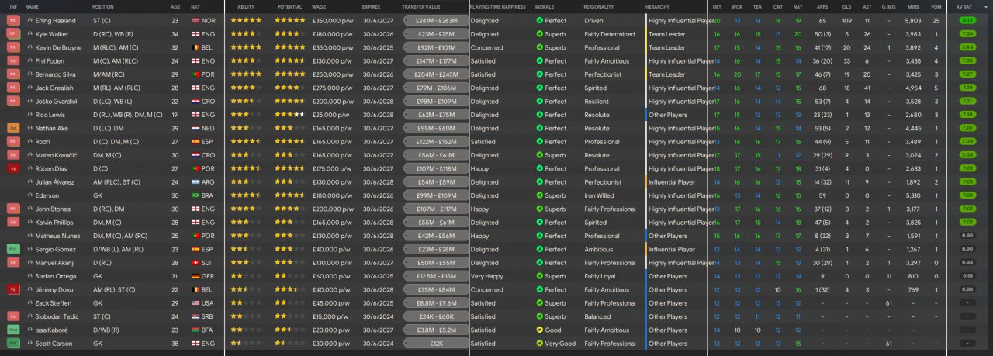Viewport: 993px width, 356px height.
Task: Sort by the POSITION column header
Action: point(103,7)
